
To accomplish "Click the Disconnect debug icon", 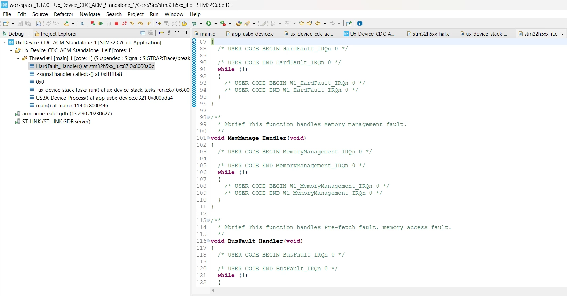I will pyautogui.click(x=124, y=23).
